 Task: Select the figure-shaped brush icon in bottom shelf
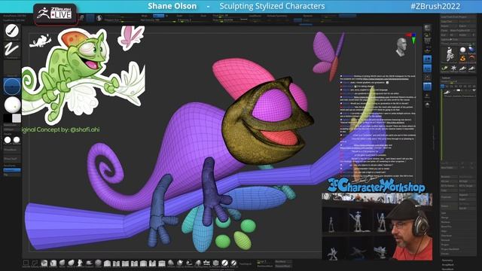coord(80,263)
